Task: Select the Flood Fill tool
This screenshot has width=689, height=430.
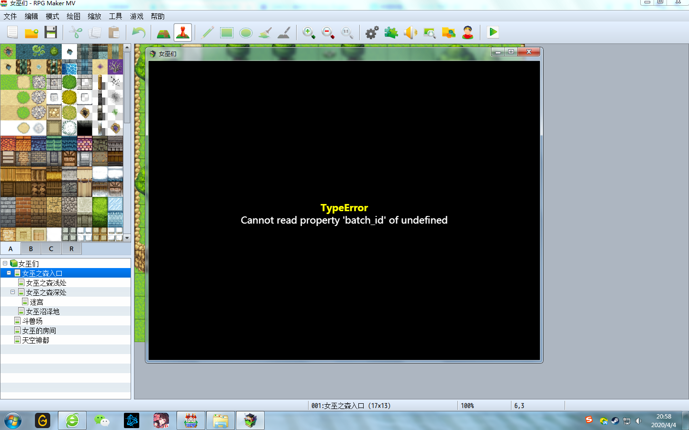Action: click(265, 32)
